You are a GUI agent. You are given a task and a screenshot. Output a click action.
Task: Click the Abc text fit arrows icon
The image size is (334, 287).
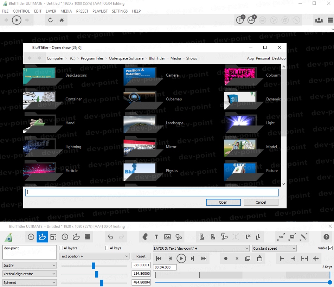coord(281,237)
